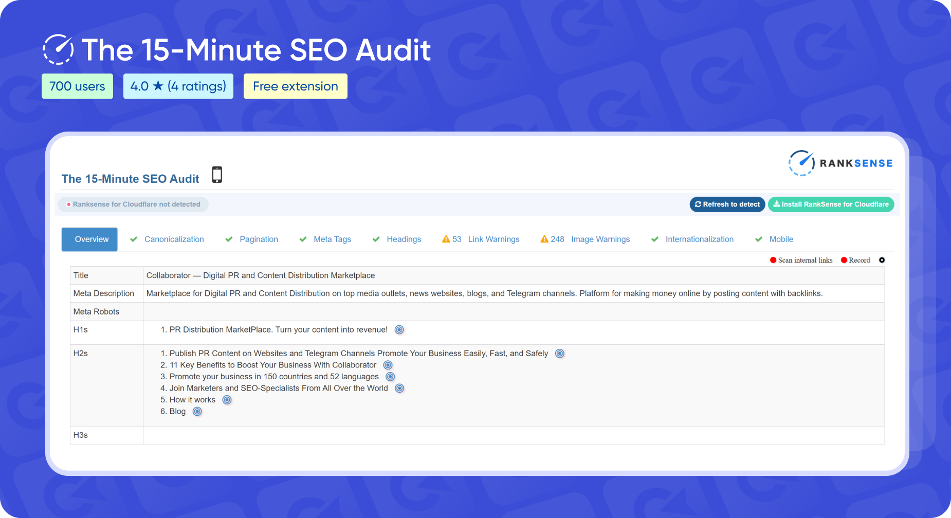The image size is (951, 518).
Task: Switch to the Headings tab
Action: pos(404,239)
